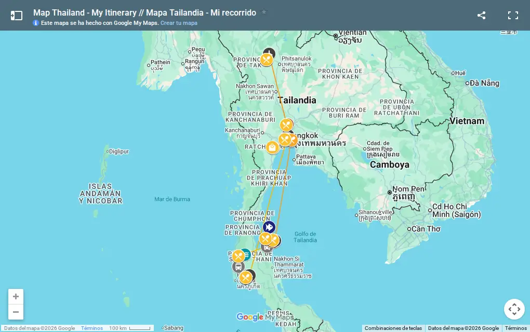Select dark marker behind southernmost restaurant pin
This screenshot has height=332, width=530.
pos(252,274)
